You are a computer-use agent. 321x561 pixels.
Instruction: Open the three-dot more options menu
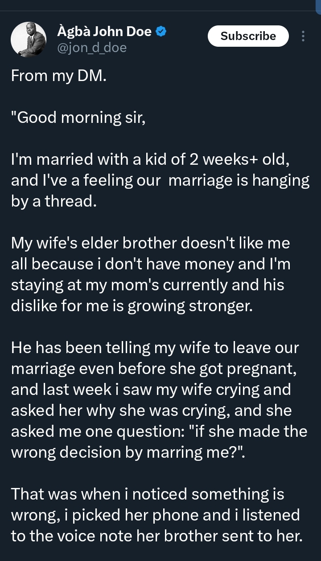click(303, 36)
